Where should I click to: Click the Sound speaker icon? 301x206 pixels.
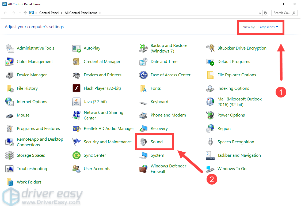(143, 142)
